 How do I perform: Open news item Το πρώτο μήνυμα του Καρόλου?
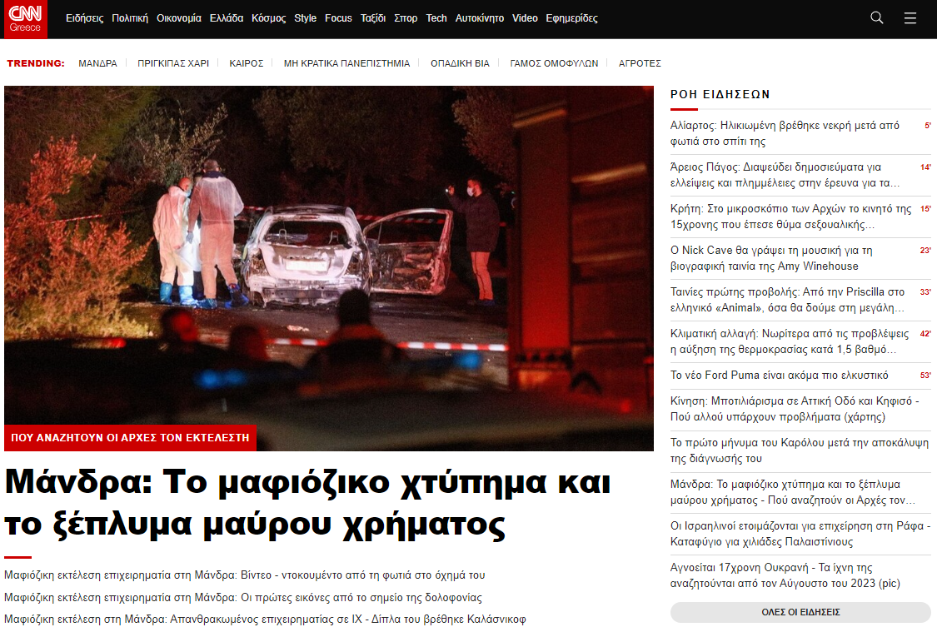pyautogui.click(x=800, y=450)
